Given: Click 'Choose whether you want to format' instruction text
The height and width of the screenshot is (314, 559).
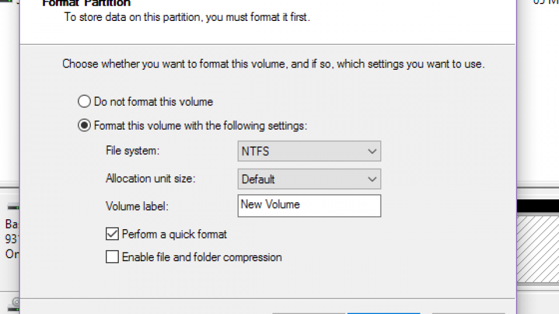Looking at the screenshot, I should point(274,64).
